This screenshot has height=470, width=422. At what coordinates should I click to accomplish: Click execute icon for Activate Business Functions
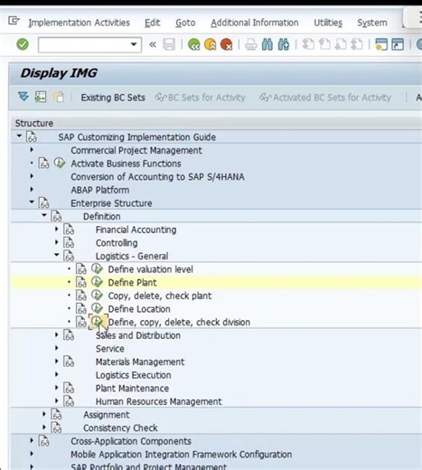click(x=60, y=164)
